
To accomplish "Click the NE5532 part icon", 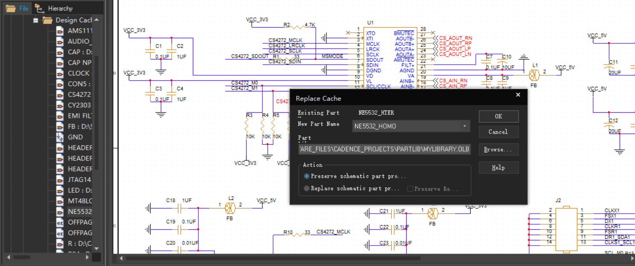I will point(60,212).
